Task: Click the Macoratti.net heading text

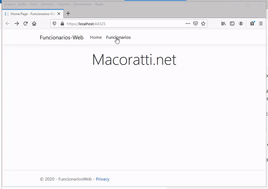Action: pos(134,60)
